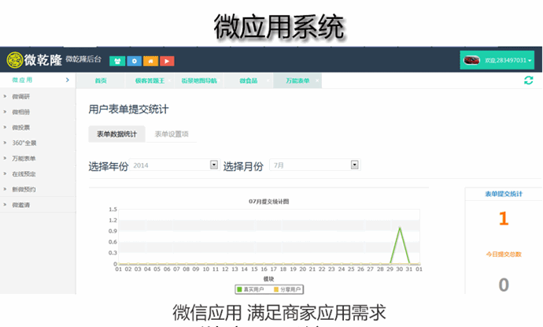The width and height of the screenshot is (543, 327).
Task: Switch to the 表单设置项 tab
Action: [x=171, y=134]
